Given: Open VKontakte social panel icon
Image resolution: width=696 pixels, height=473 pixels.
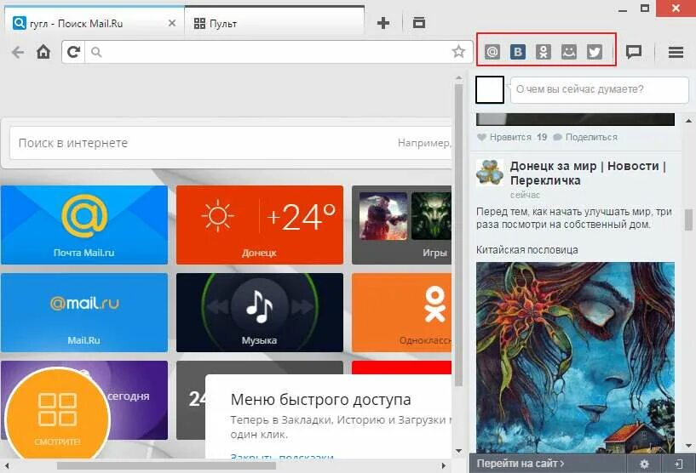Looking at the screenshot, I should click(518, 52).
